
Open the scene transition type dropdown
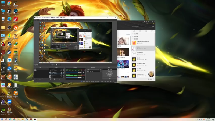(x=93, y=69)
